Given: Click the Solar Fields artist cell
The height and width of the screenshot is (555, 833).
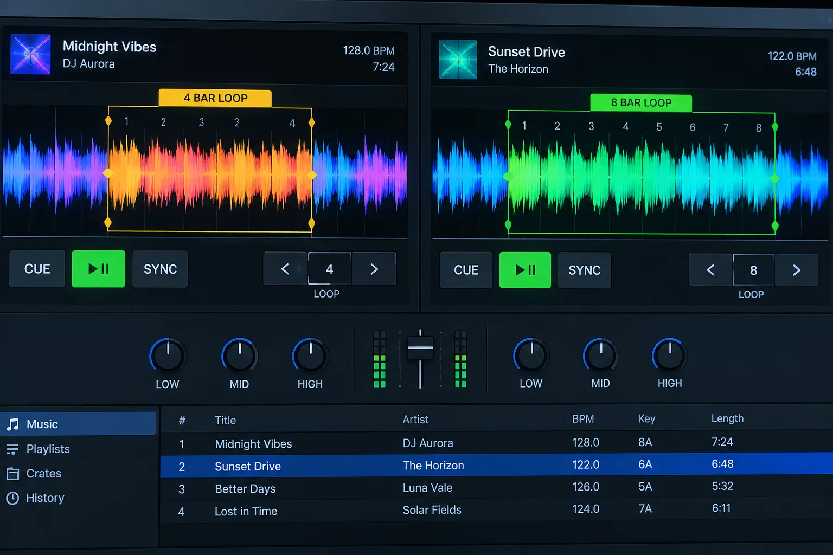Looking at the screenshot, I should pos(432,510).
